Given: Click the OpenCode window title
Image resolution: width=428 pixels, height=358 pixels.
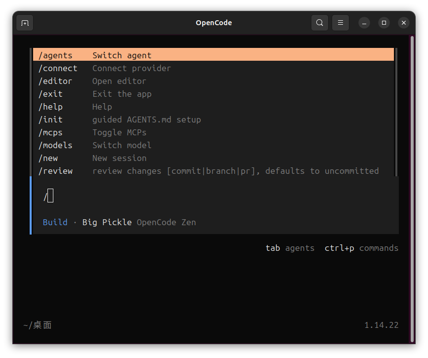Looking at the screenshot, I should pos(214,23).
